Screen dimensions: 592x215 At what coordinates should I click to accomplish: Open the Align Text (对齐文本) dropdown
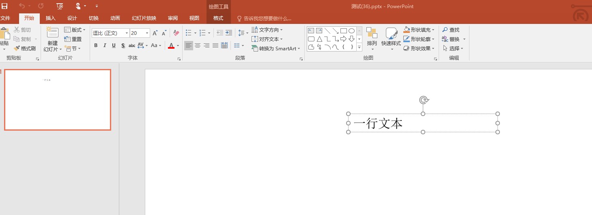click(x=267, y=39)
